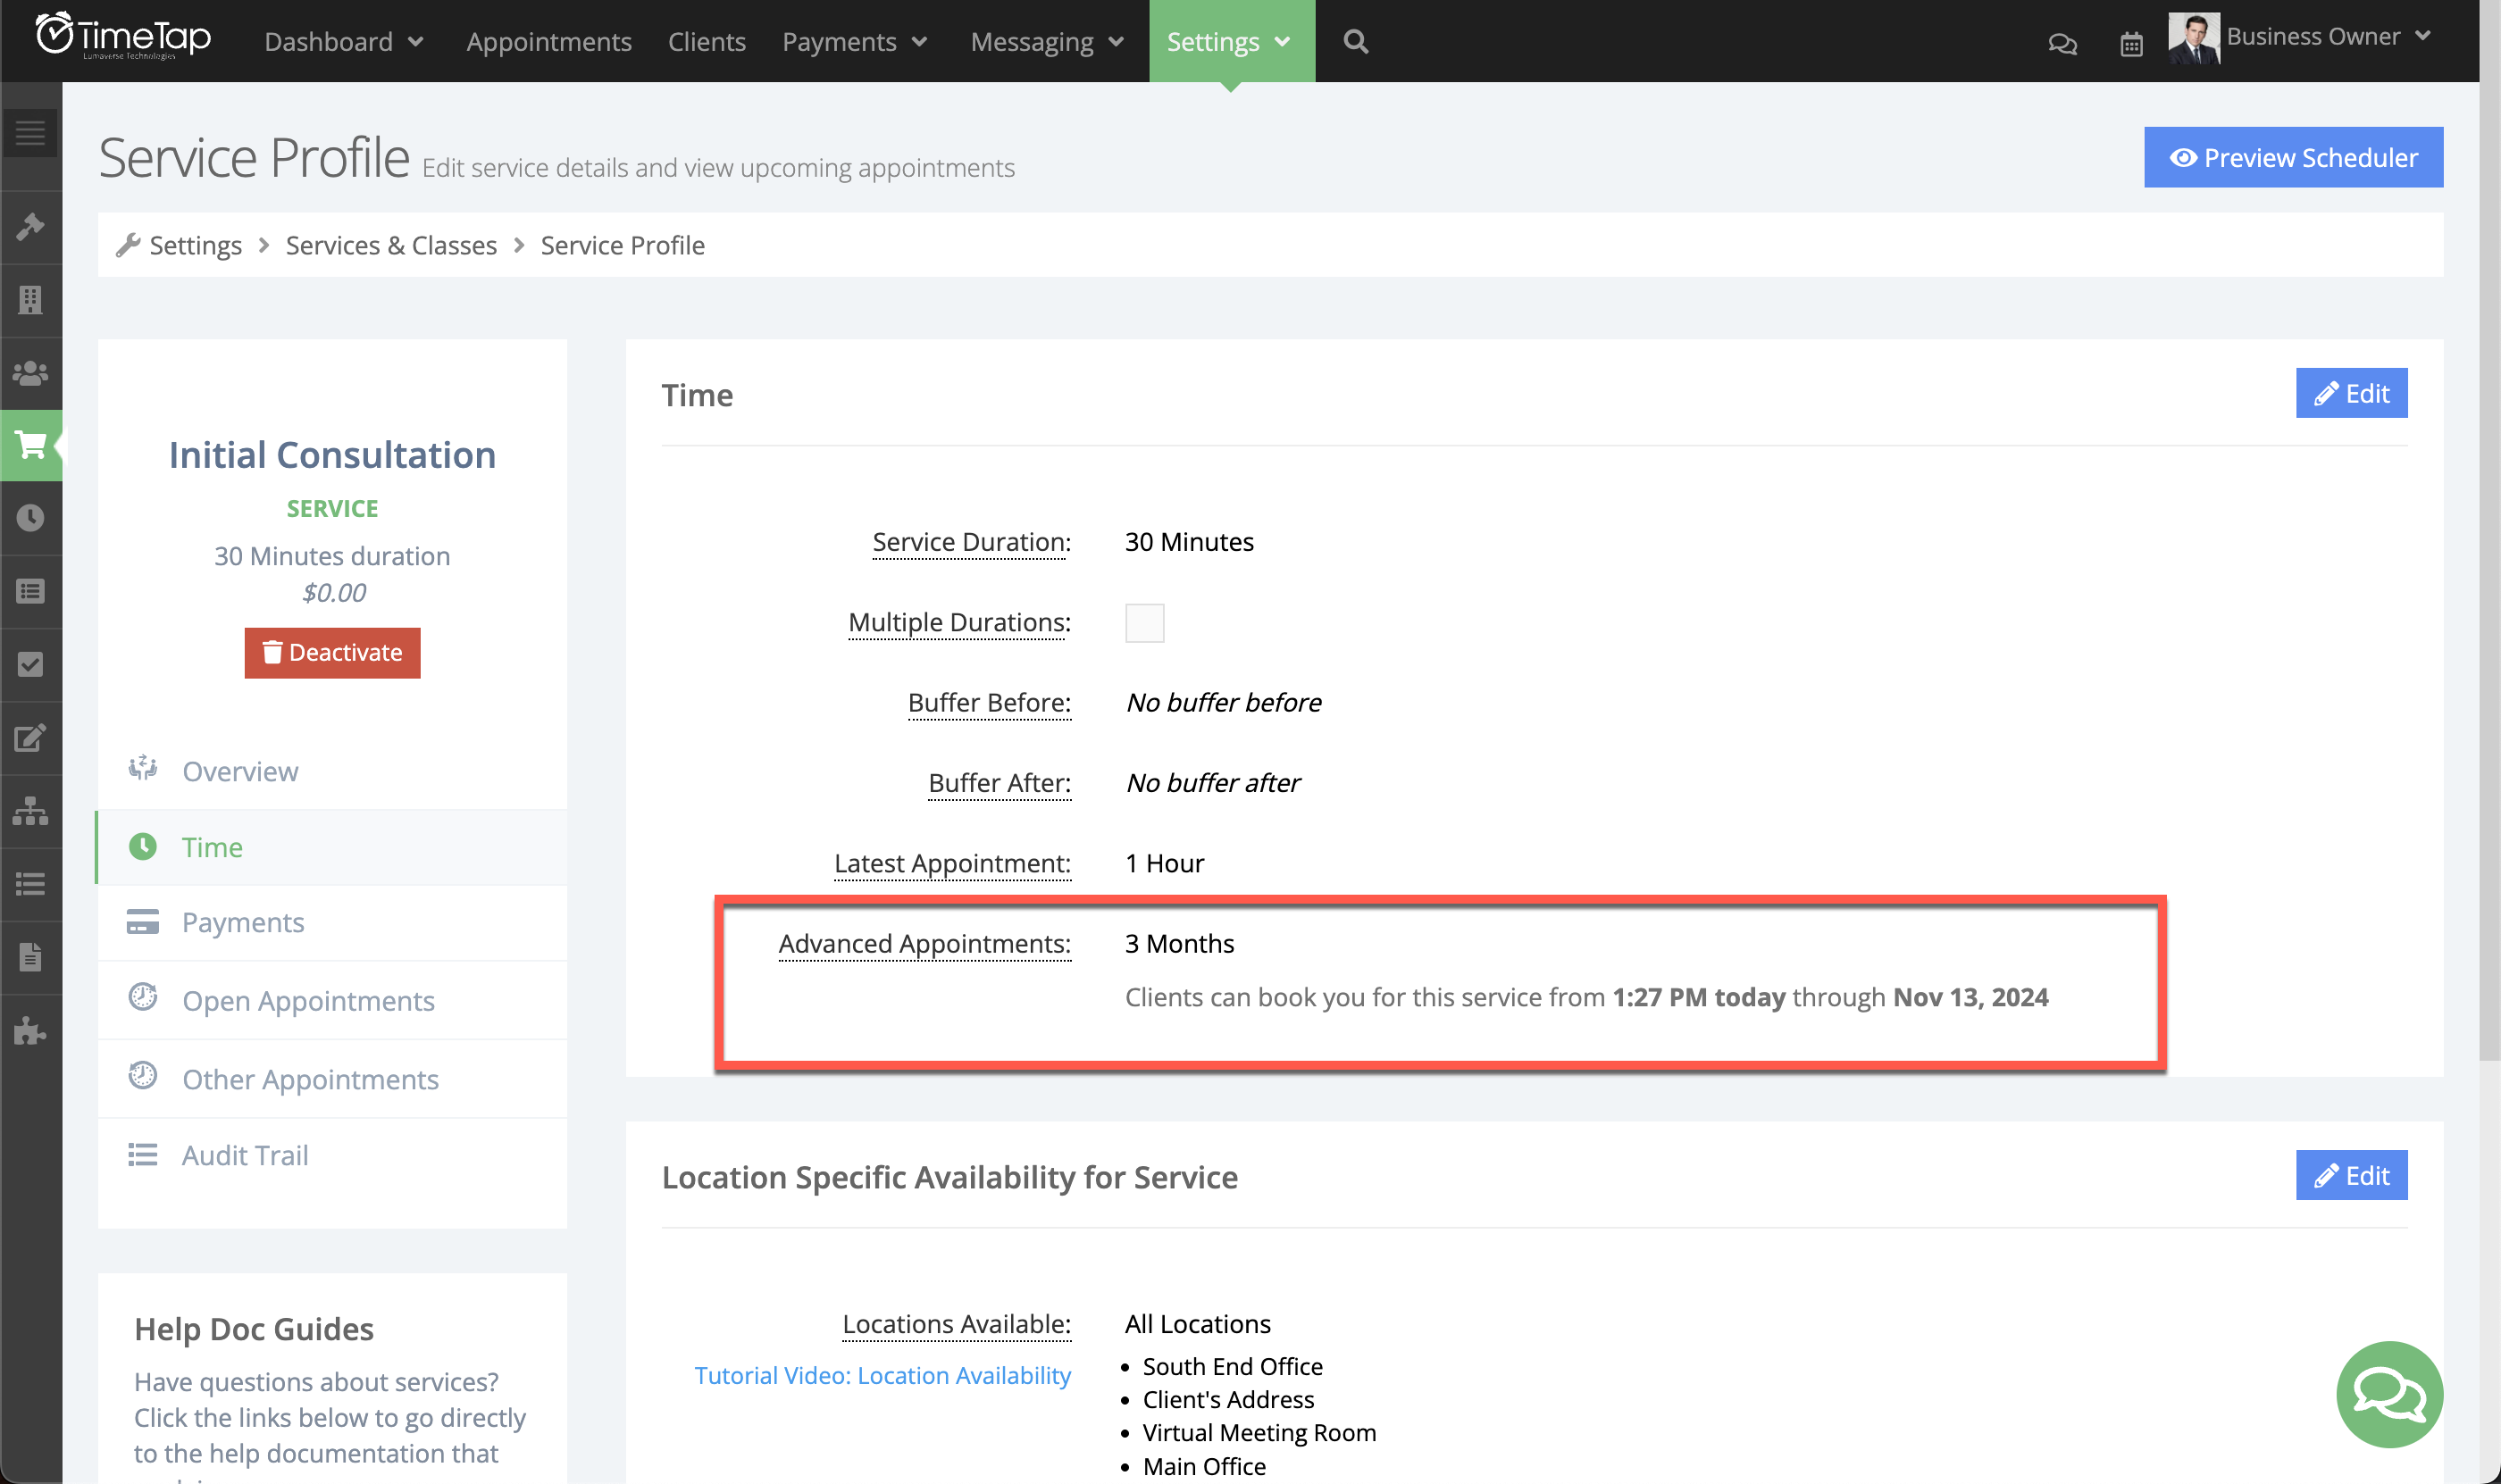Click the red Deactivate button

(x=332, y=653)
